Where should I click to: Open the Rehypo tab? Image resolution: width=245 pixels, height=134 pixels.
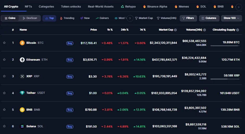(128, 7)
